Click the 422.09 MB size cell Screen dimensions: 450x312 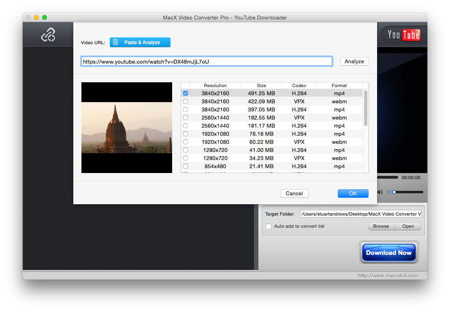point(261,101)
